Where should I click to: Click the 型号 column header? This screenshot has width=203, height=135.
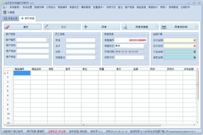pos(73,69)
